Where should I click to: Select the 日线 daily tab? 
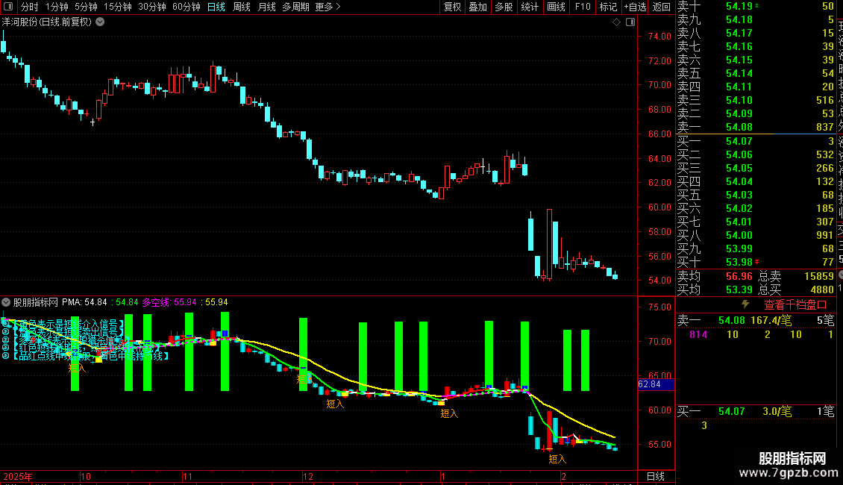[216, 7]
